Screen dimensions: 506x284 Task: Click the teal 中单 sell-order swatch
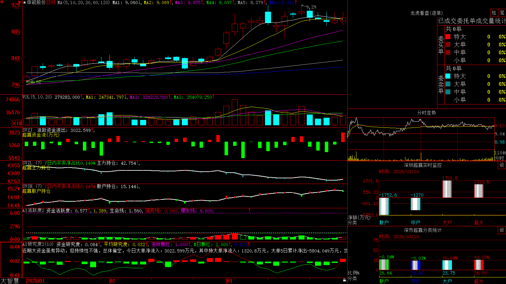pos(448,92)
